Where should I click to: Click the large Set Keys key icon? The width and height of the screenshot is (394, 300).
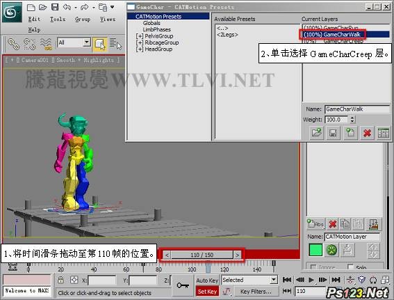[183, 285]
